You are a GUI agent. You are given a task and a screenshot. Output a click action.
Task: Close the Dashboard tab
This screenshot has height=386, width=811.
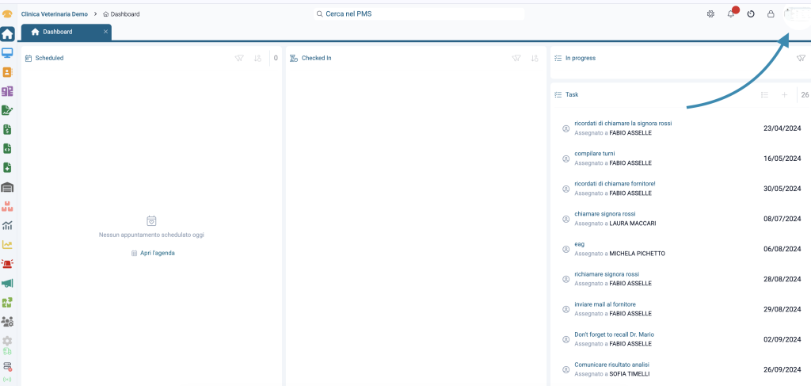point(105,32)
